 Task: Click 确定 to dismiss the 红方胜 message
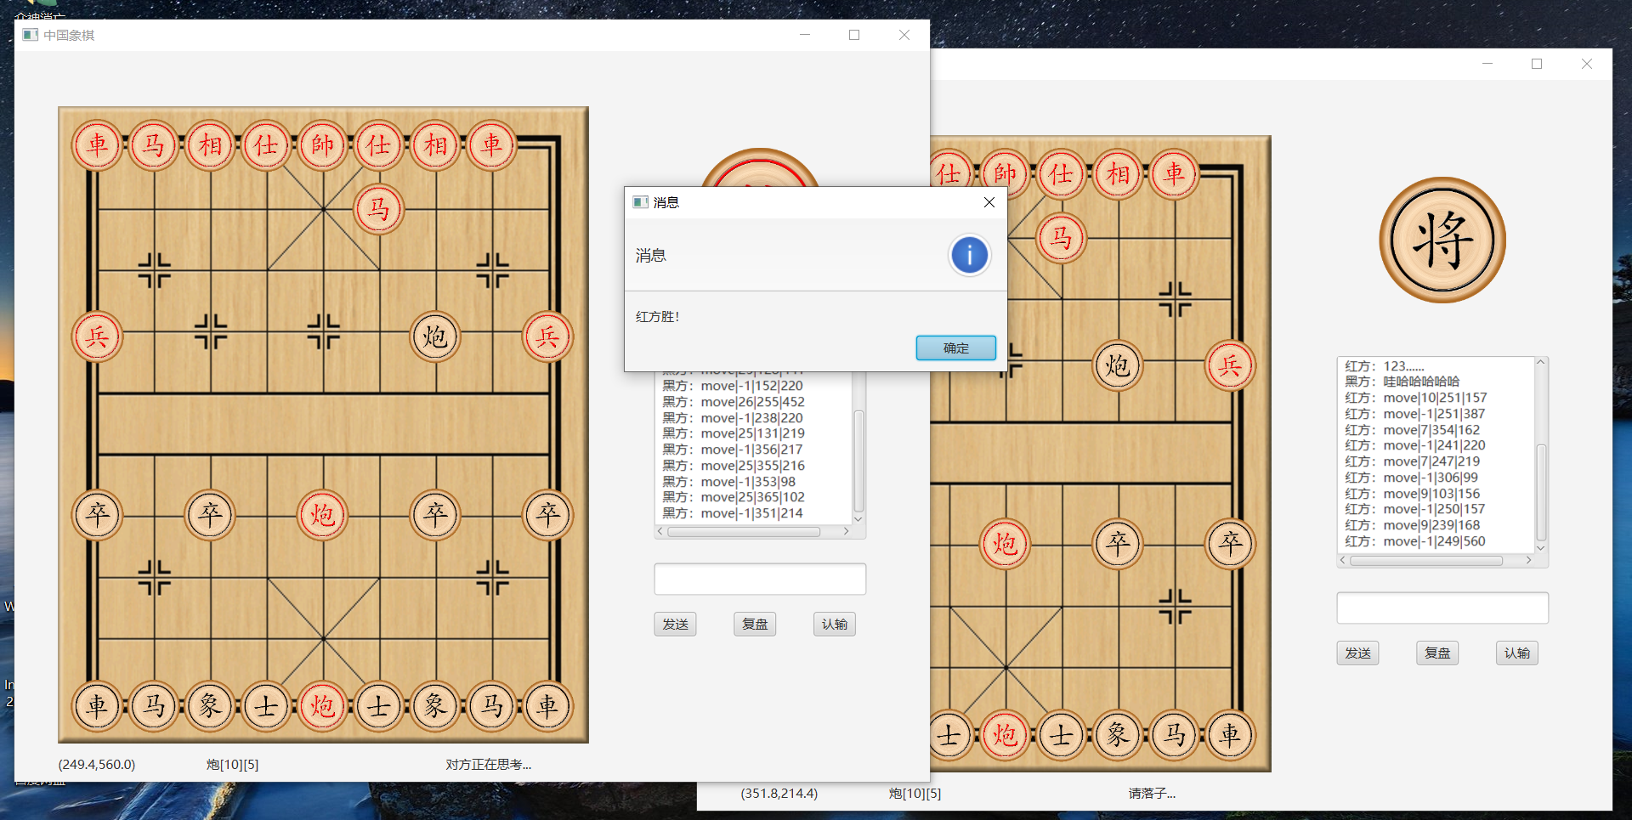[955, 348]
